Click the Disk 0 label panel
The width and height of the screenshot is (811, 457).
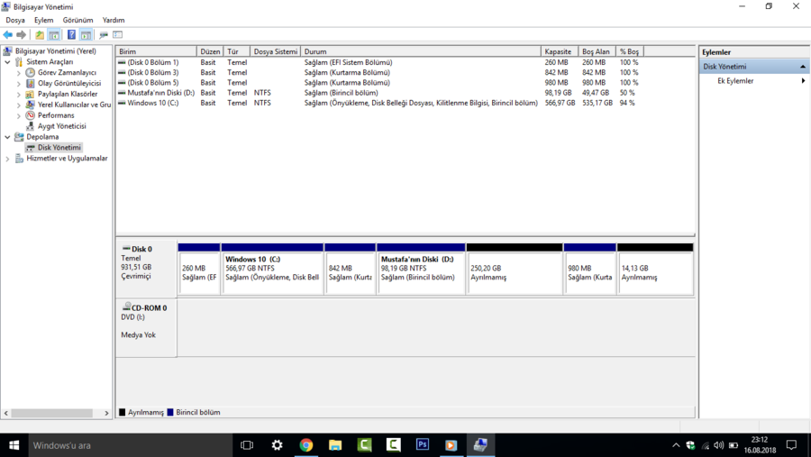(x=146, y=268)
